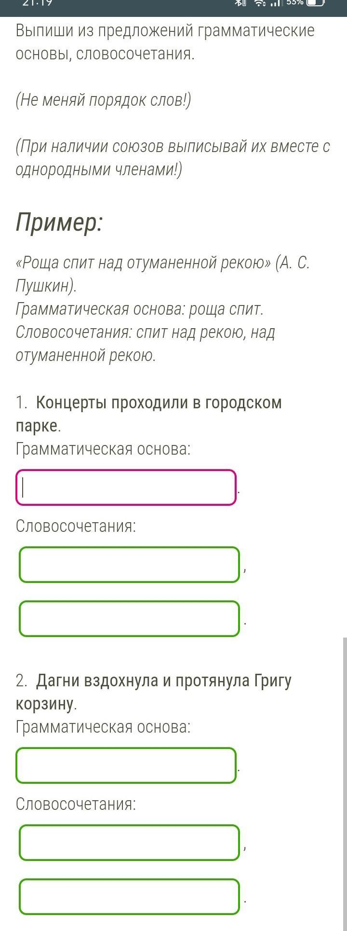Image resolution: width=347 pixels, height=931 pixels.
Task: Click first Словосочетания field under sentence 1
Action: coord(130,565)
